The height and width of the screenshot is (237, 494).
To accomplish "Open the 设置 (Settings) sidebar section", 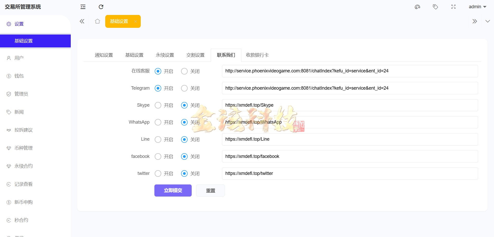I will pos(19,24).
